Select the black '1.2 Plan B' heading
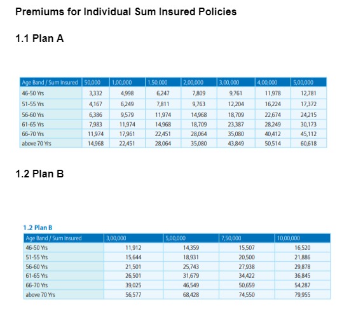Viewport: 363px width, 309px height. [39, 174]
